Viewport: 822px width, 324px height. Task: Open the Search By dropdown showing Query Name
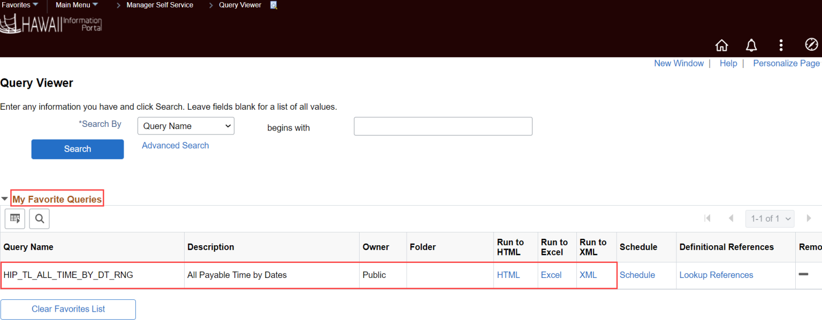coord(185,126)
